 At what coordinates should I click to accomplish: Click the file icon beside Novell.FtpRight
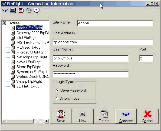coord(13,62)
